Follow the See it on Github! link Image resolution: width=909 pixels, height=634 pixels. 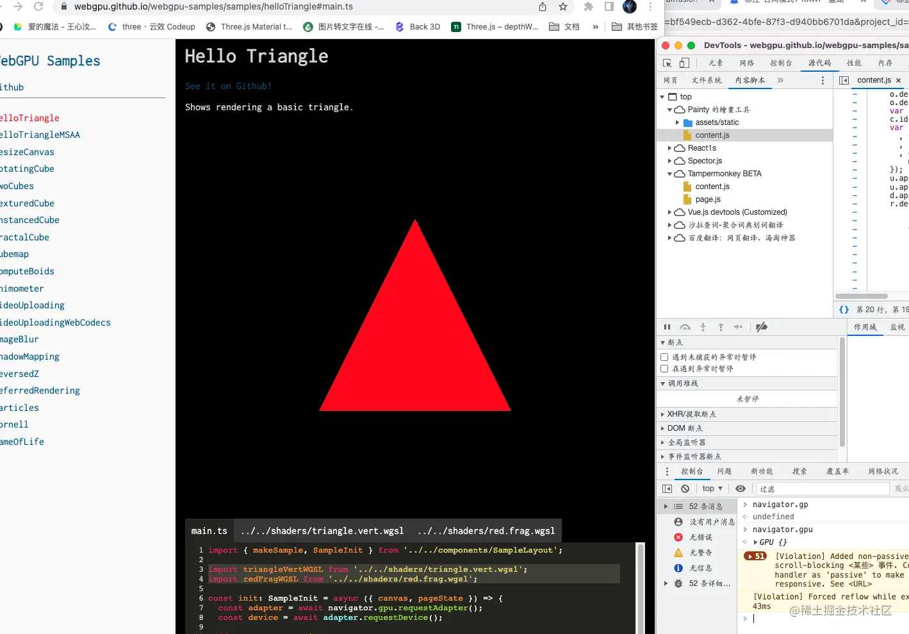228,86
